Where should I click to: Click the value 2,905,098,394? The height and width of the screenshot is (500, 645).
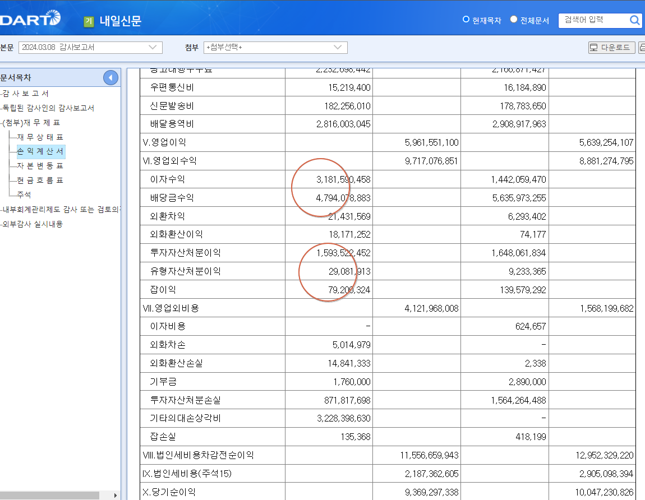click(x=606, y=474)
